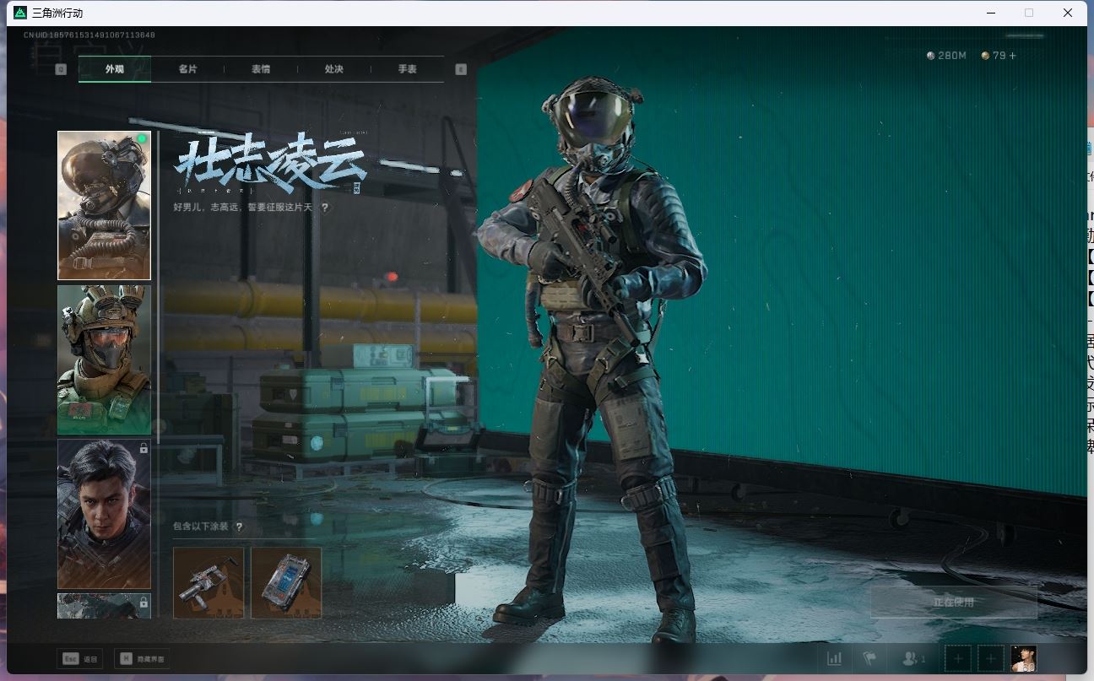1094x681 pixels.
Task: Click the plus icon to add gold currency
Action: point(1013,56)
